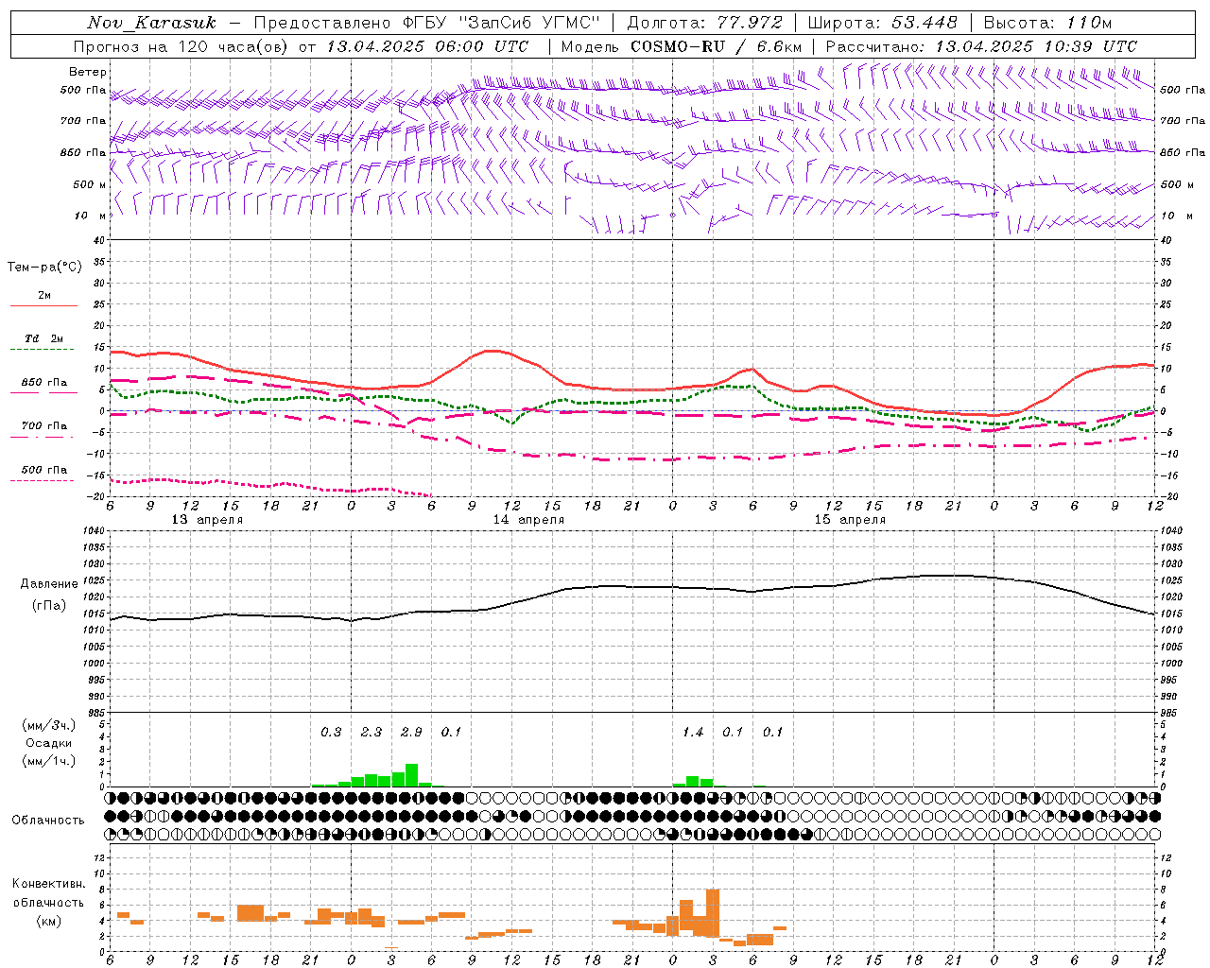Viewport: 1210px width, 968px height.
Task: Click the station name Nov_Karasuk in the header
Action: [152, 23]
